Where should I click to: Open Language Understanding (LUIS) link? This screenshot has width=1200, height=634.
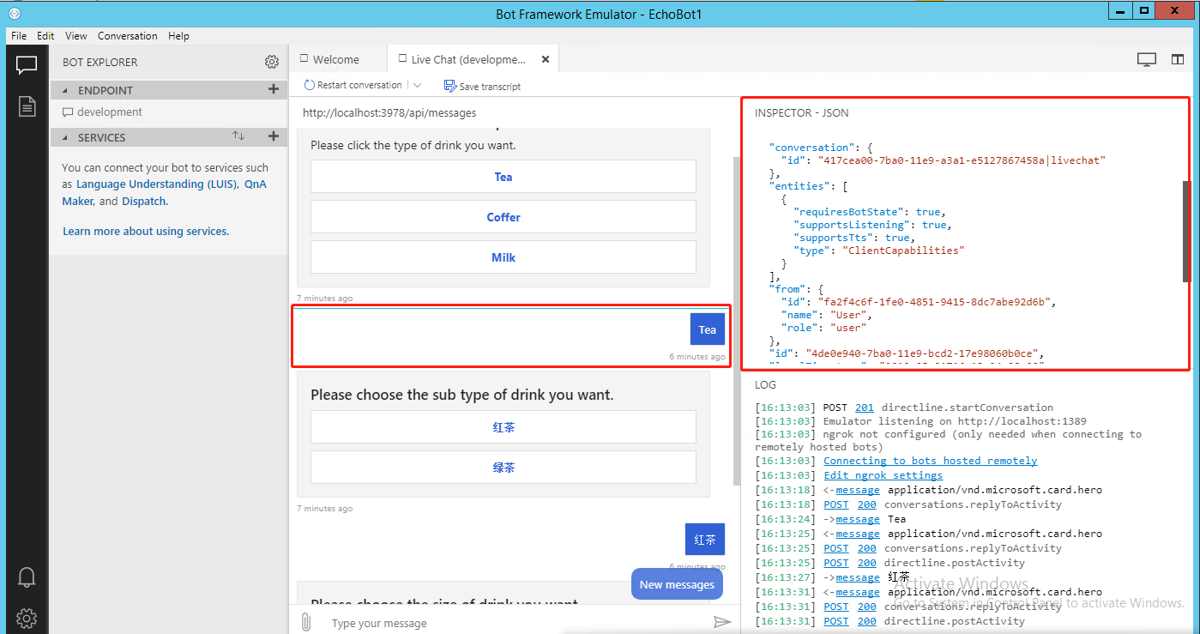click(157, 184)
